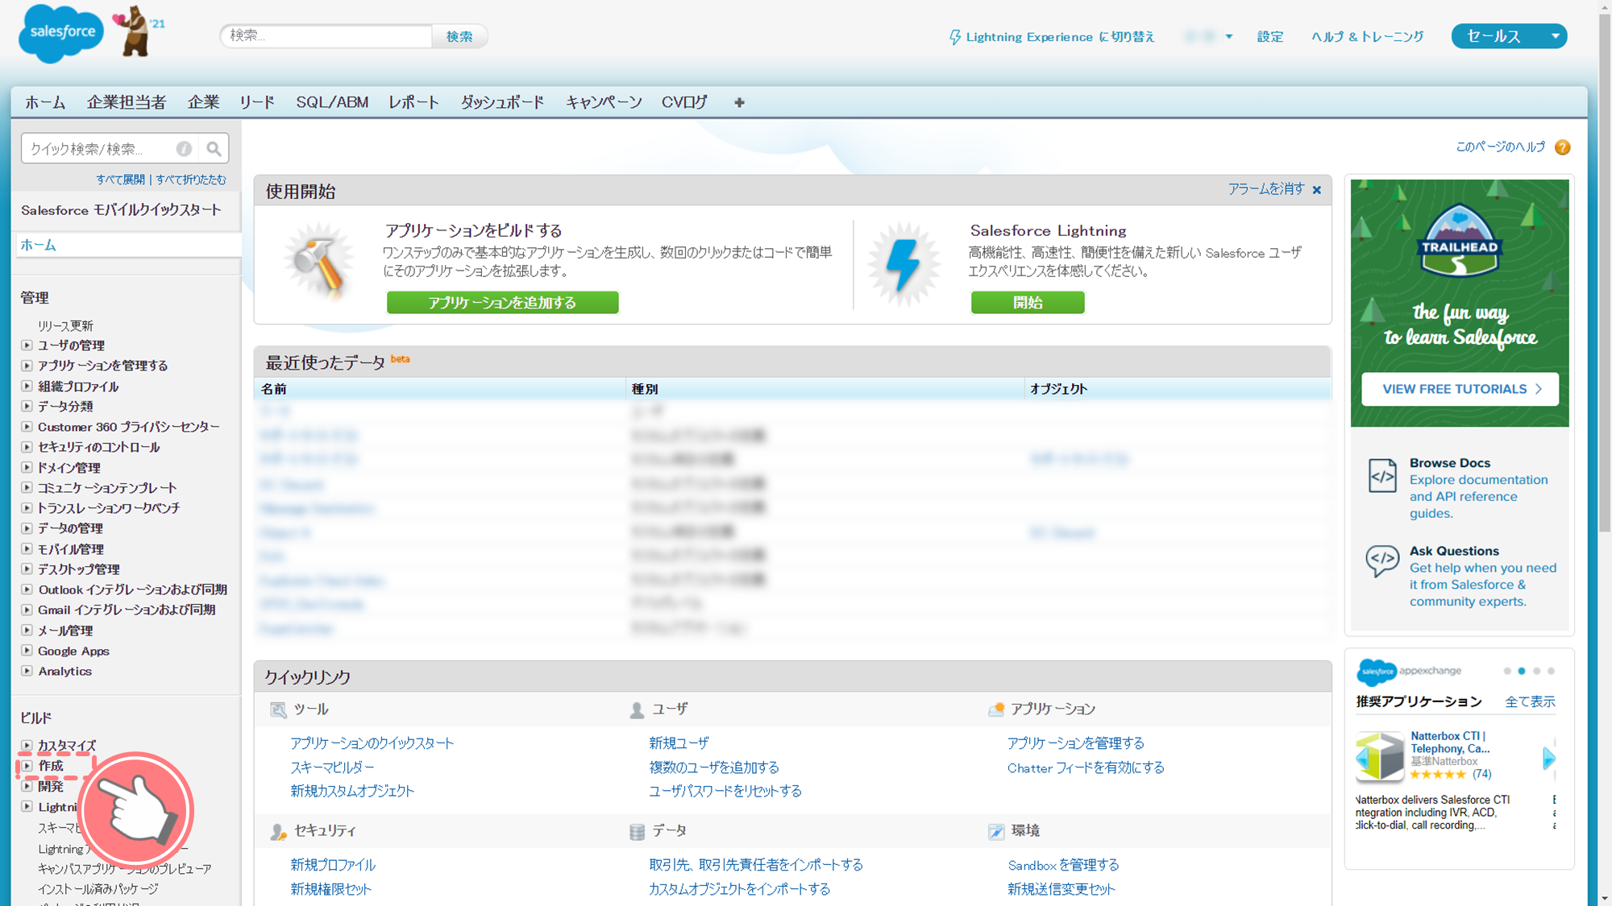Open the ホーム tab
The height and width of the screenshot is (906, 1612).
[x=45, y=102]
